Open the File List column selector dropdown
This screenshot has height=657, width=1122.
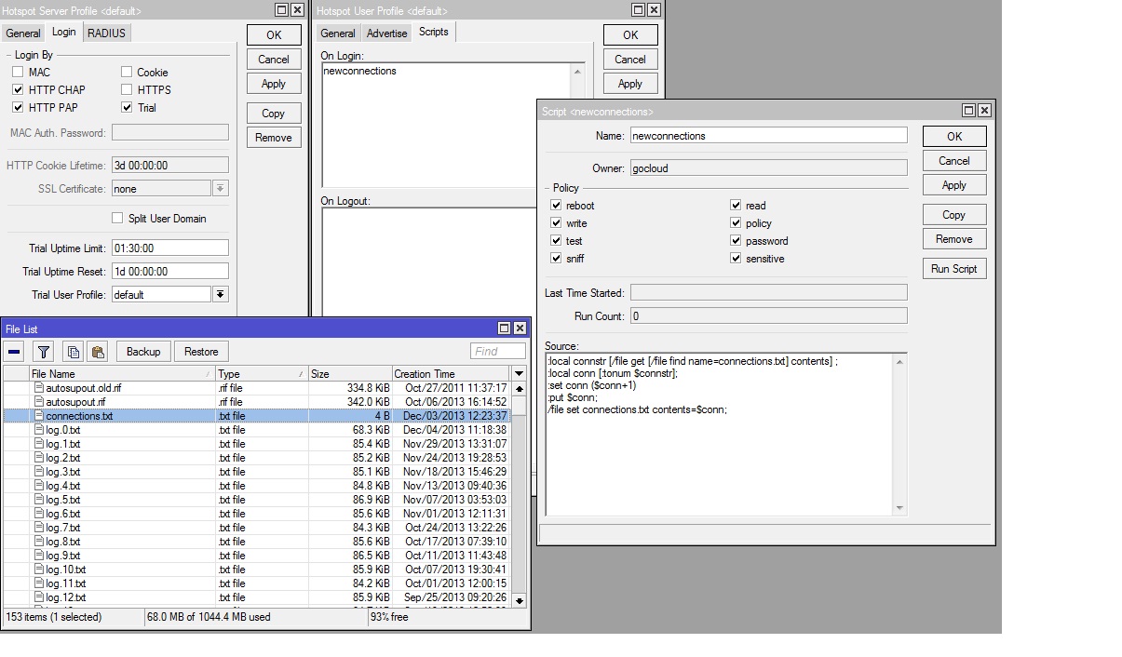coord(520,373)
